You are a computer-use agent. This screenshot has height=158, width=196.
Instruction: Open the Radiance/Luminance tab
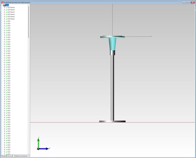[x=21, y=156]
